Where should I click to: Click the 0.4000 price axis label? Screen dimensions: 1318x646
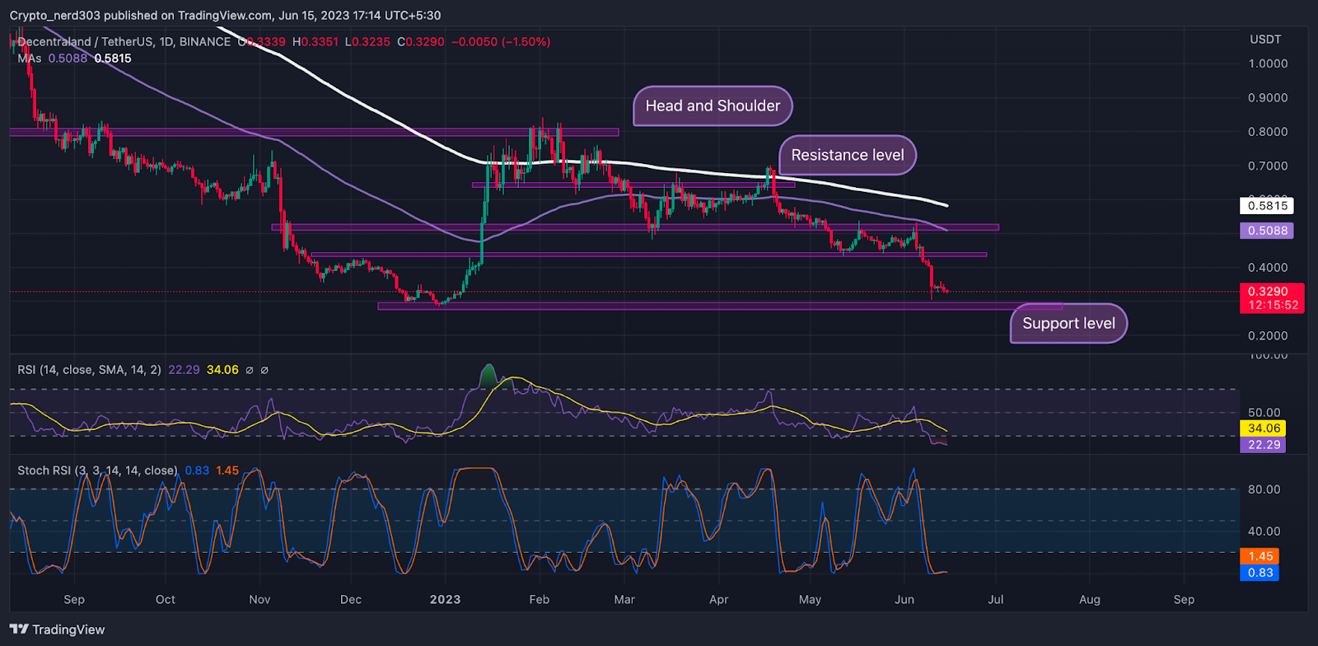click(1268, 268)
